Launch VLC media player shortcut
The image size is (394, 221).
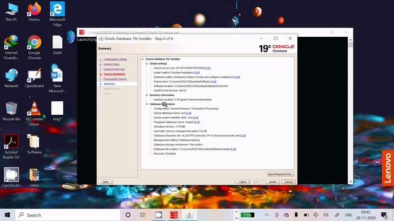pyautogui.click(x=34, y=114)
